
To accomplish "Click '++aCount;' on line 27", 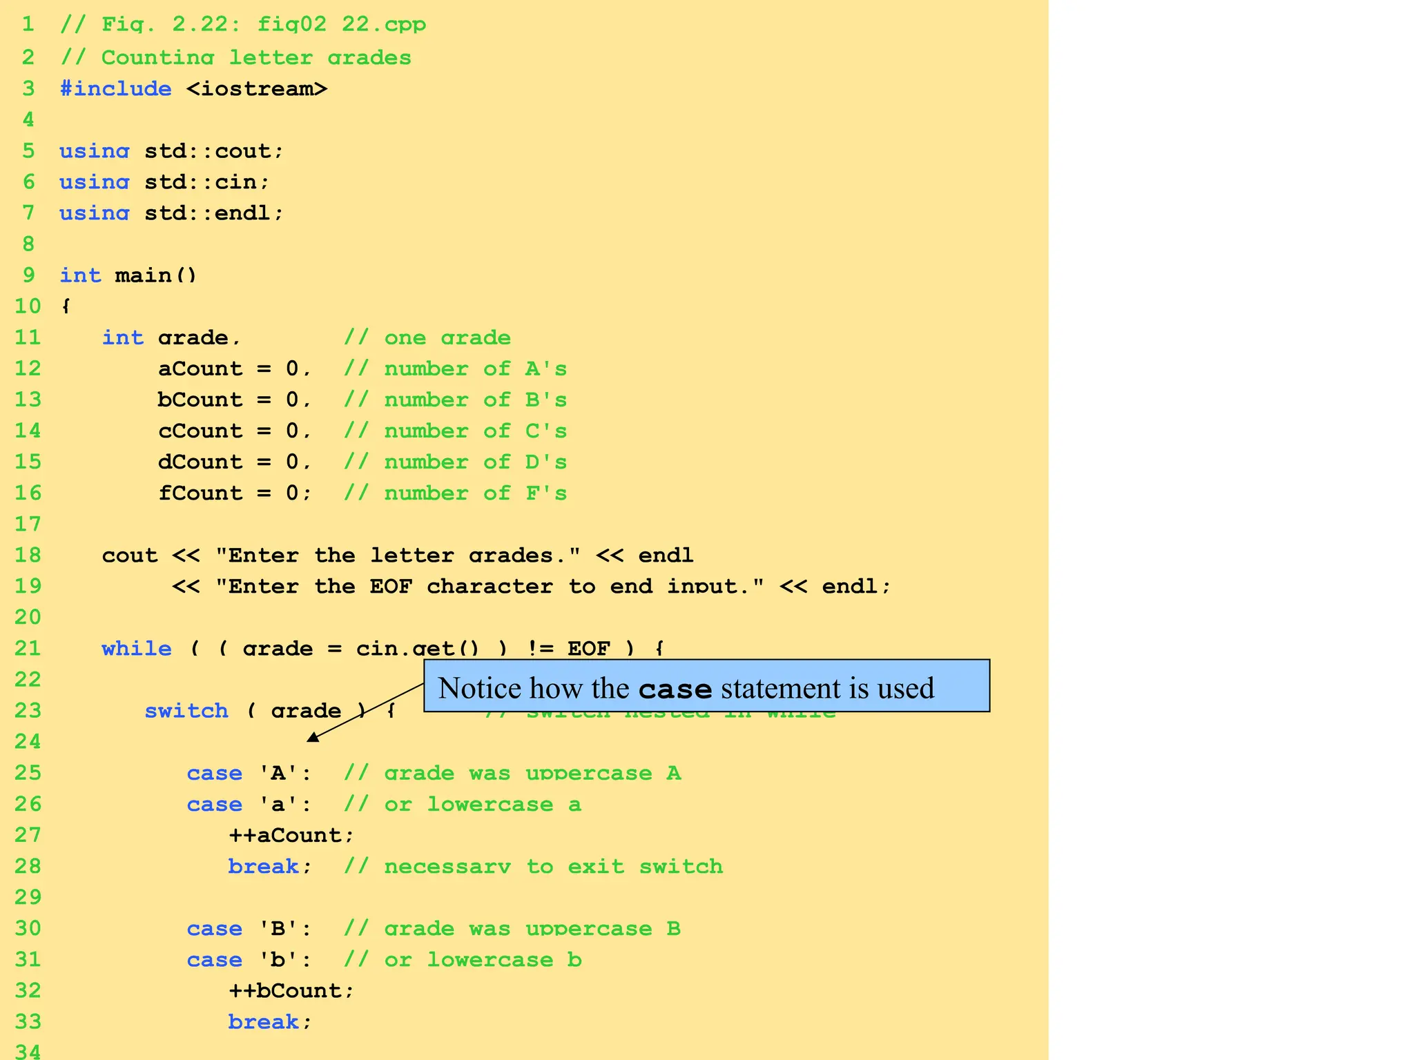I will click(x=291, y=835).
